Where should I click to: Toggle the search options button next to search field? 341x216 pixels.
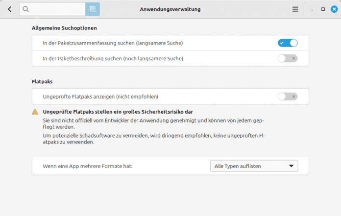point(93,9)
